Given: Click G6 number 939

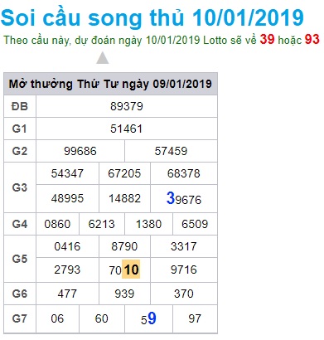Looking at the screenshot, I should click(x=124, y=294).
